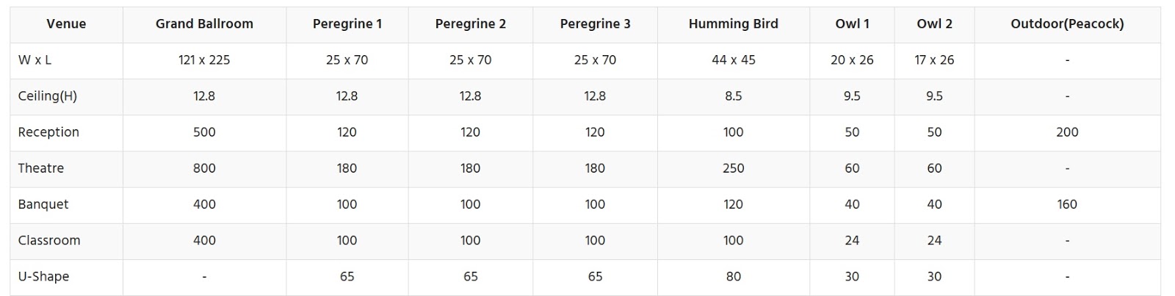Click the Ceiling(H) row label
This screenshot has width=1175, height=296.
48,96
